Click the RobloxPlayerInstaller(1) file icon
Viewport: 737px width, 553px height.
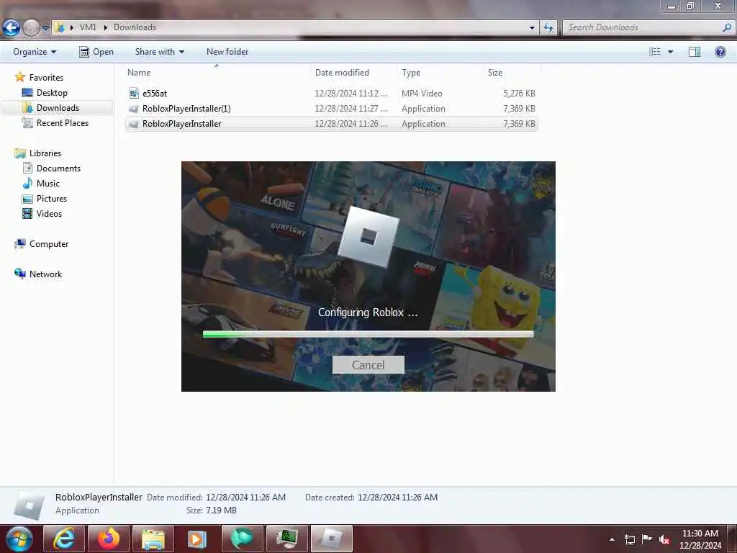(134, 109)
